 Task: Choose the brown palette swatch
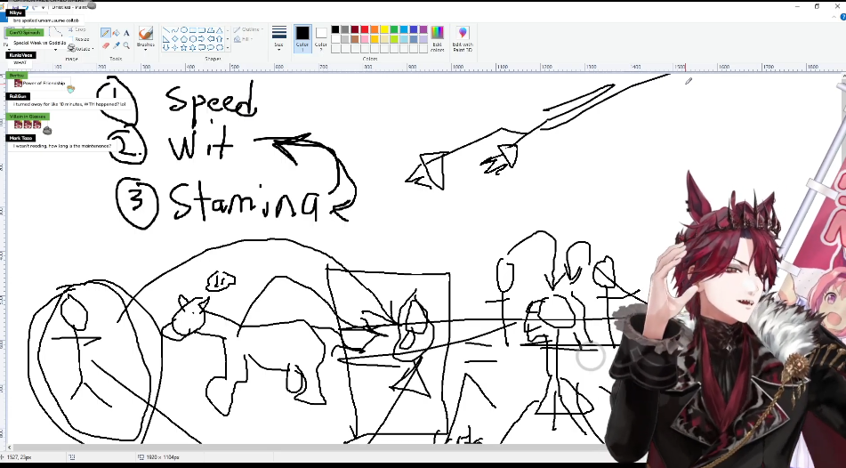pyautogui.click(x=354, y=39)
